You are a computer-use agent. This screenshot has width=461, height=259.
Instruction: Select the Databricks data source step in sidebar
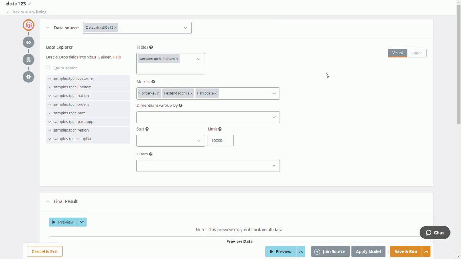pos(28,25)
